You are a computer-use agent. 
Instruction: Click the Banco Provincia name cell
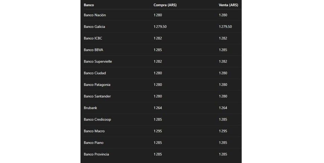coord(96,154)
